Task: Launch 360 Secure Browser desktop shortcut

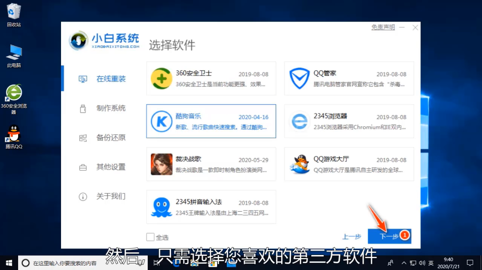Action: pos(14,99)
